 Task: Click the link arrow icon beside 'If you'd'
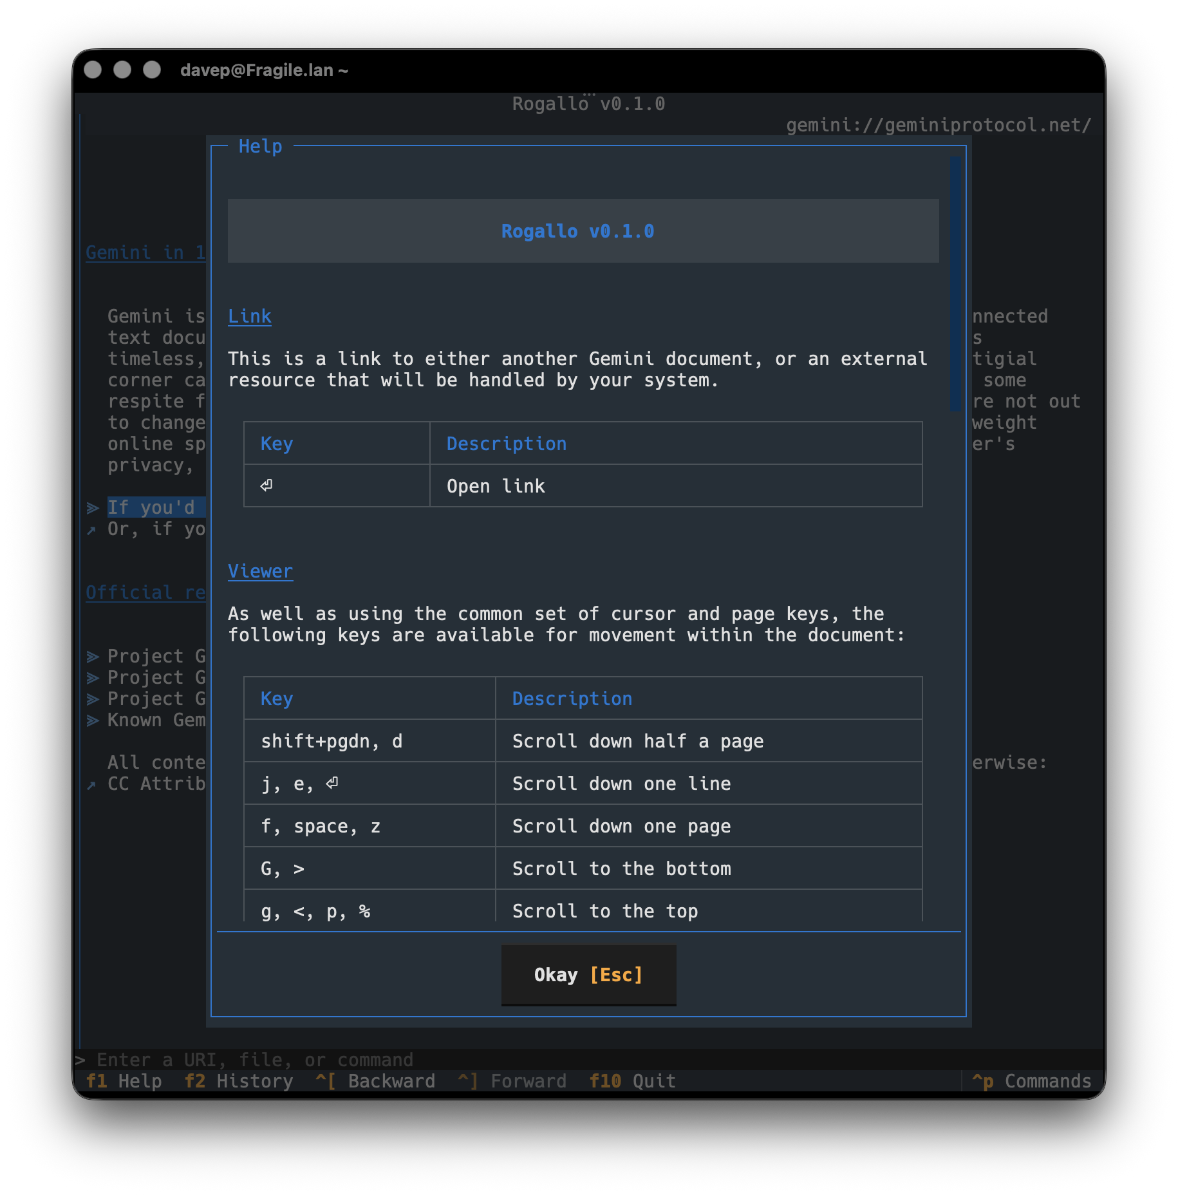[x=93, y=508]
